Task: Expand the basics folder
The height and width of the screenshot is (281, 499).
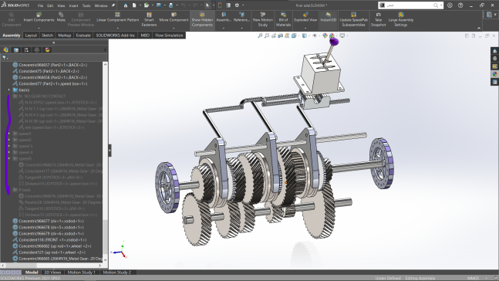Action: 9,90
